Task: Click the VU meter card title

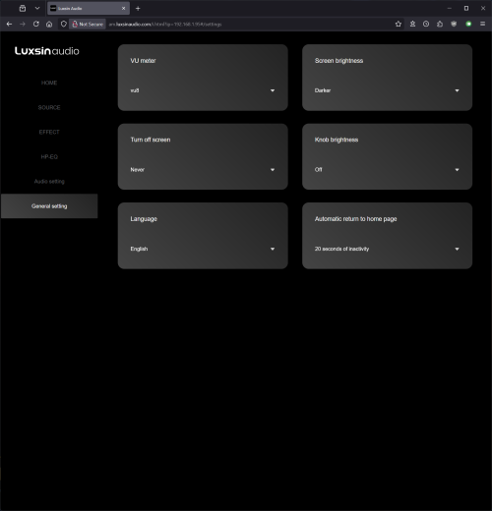Action: 143,61
